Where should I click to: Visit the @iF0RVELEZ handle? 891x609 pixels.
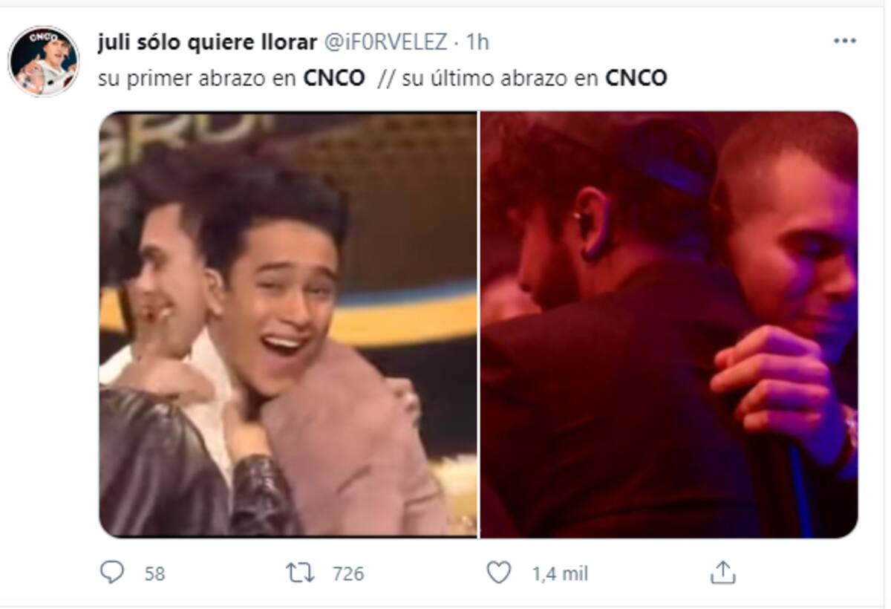tap(384, 42)
